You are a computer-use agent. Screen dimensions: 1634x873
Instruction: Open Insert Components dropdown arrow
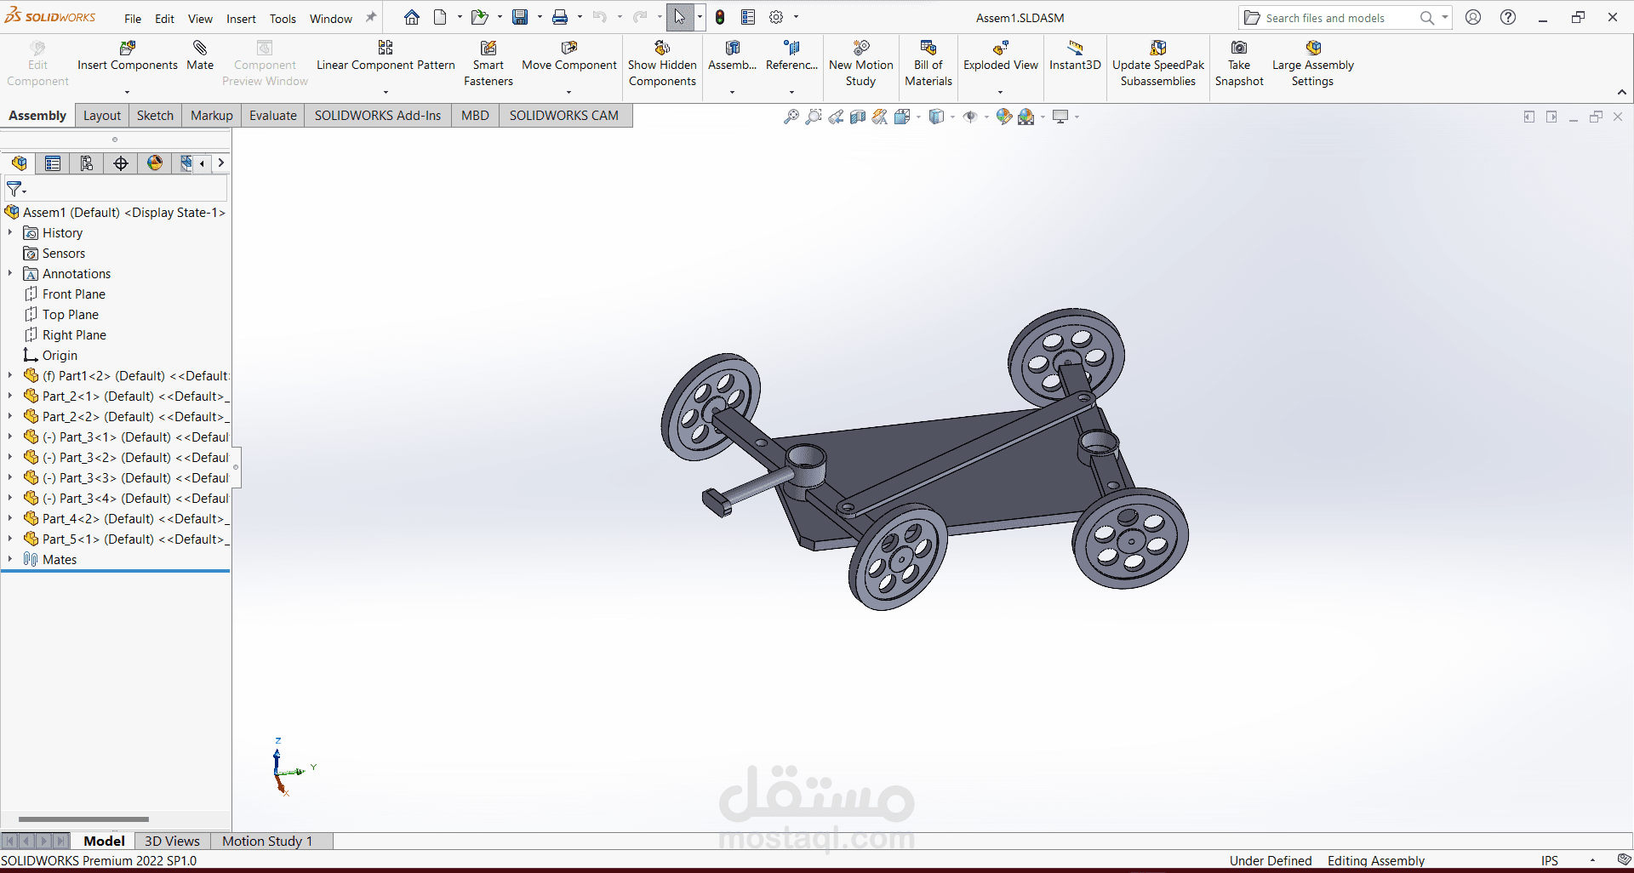point(127,92)
